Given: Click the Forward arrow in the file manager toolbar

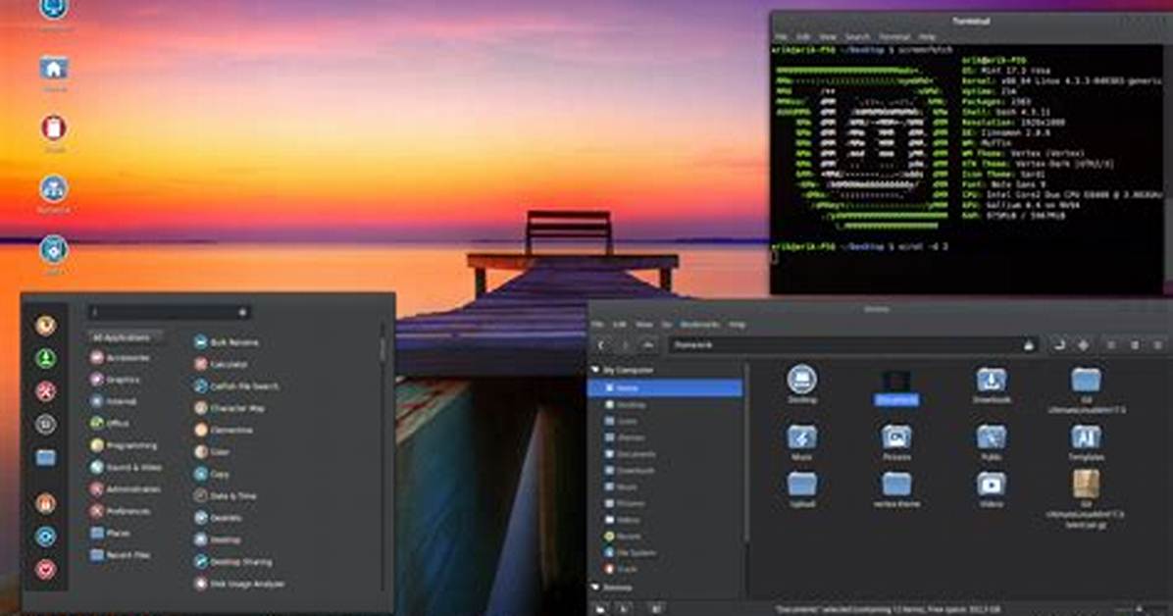Looking at the screenshot, I should (625, 345).
